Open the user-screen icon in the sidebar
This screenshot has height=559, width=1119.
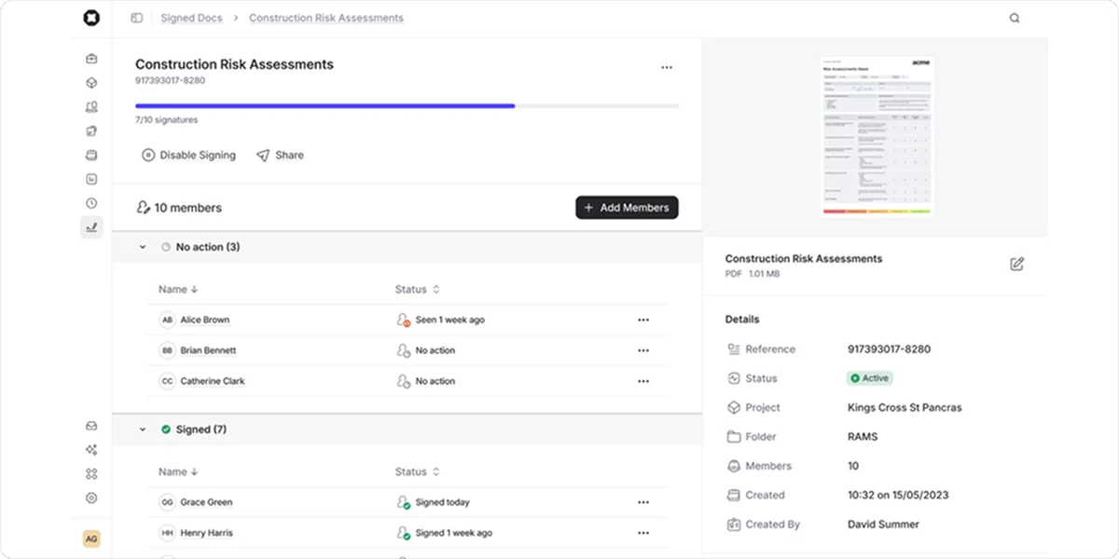91,107
